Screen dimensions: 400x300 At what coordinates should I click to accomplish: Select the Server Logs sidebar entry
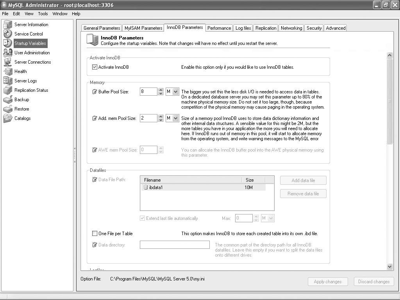tap(26, 81)
